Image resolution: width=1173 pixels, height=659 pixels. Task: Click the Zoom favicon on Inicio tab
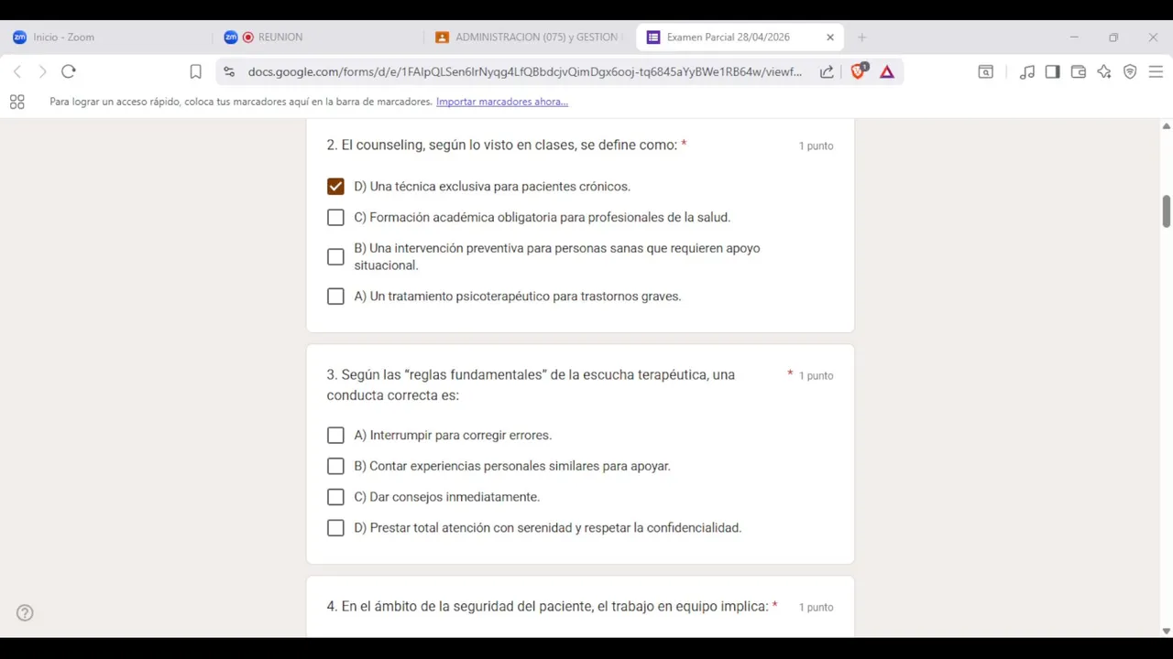(x=19, y=38)
